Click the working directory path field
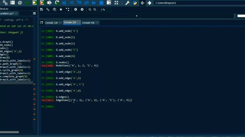The height and width of the screenshot is (137, 245). (199, 3)
